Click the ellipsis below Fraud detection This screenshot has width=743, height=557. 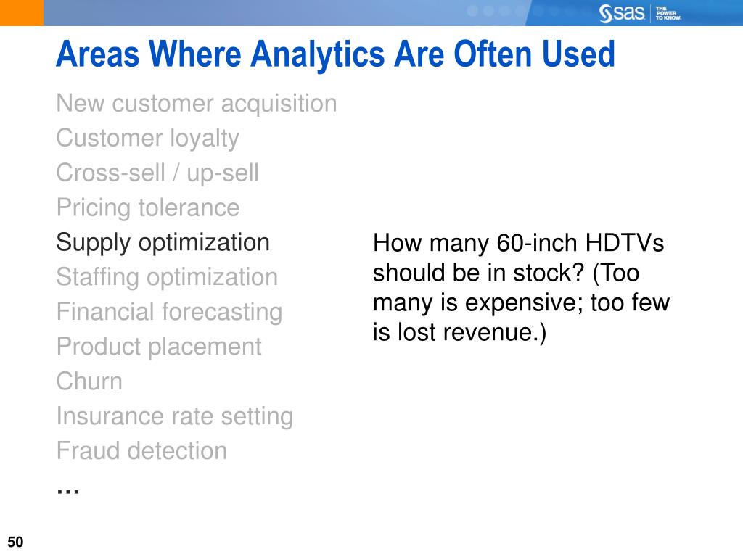pyautogui.click(x=67, y=491)
